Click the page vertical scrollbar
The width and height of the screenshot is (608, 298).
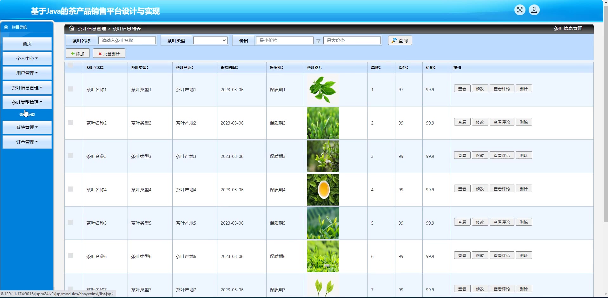[x=605, y=127]
